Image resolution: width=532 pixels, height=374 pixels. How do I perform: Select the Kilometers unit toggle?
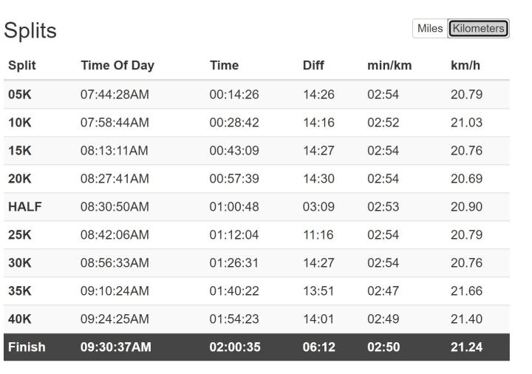click(x=478, y=29)
